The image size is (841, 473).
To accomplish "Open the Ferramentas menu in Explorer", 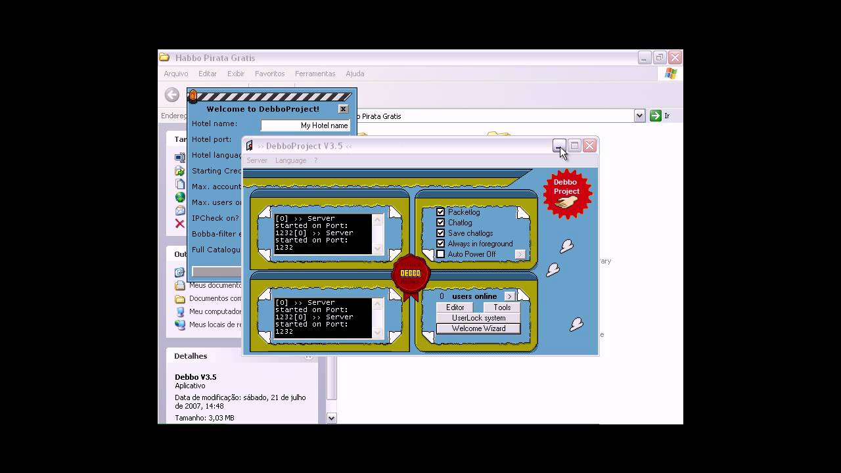I will 315,74.
